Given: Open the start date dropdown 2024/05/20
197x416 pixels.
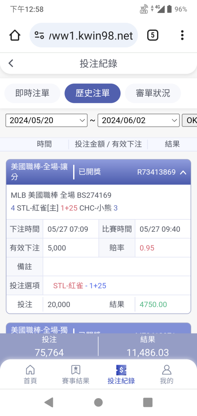Looking at the screenshot, I should 47,121.
